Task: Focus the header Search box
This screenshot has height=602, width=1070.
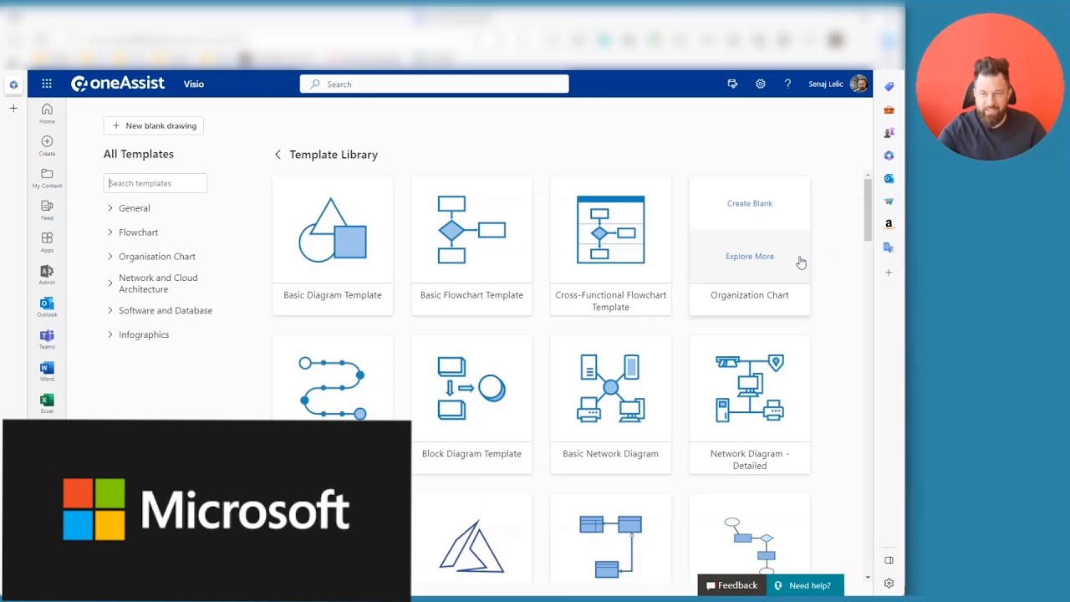Action: (x=435, y=84)
